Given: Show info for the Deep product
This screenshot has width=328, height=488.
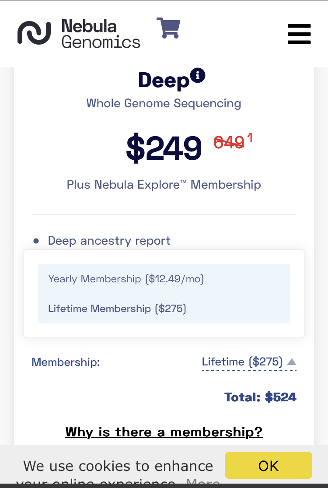Looking at the screenshot, I should click(198, 75).
